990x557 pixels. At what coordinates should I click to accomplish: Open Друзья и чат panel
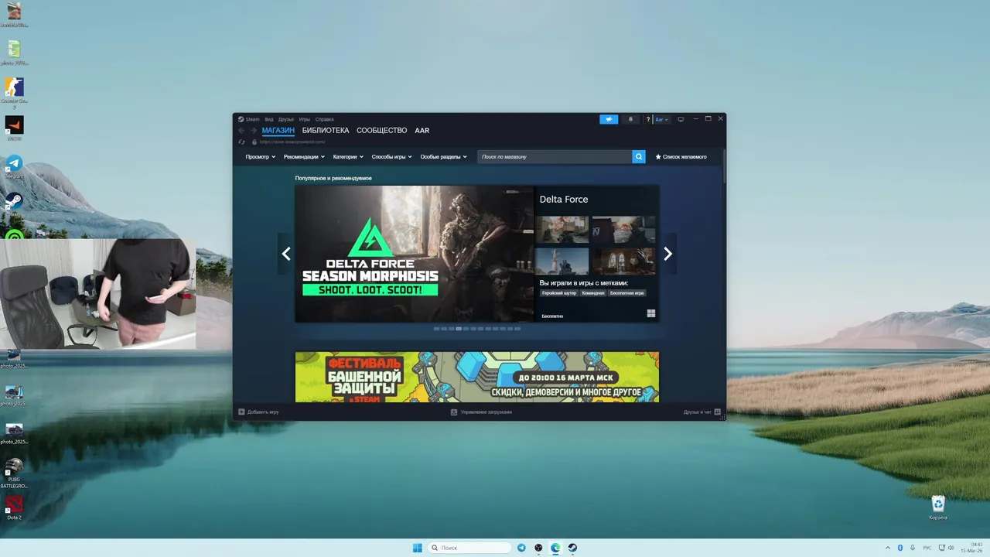[702, 412]
